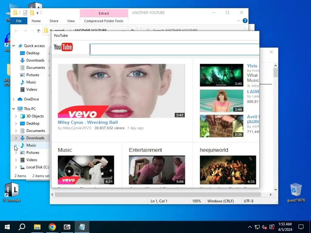Expand the ribbon using the chevron
This screenshot has width=311, height=233.
[x=238, y=21]
